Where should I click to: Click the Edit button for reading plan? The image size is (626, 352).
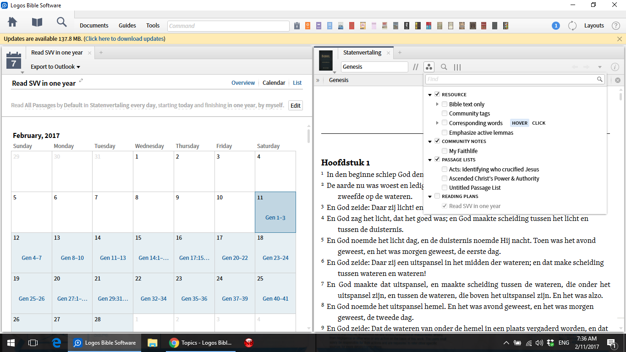coord(296,105)
